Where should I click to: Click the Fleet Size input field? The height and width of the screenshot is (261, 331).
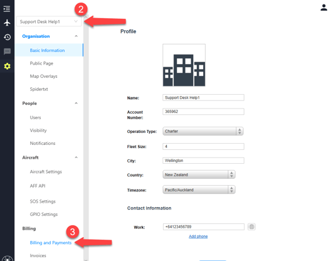pos(203,146)
